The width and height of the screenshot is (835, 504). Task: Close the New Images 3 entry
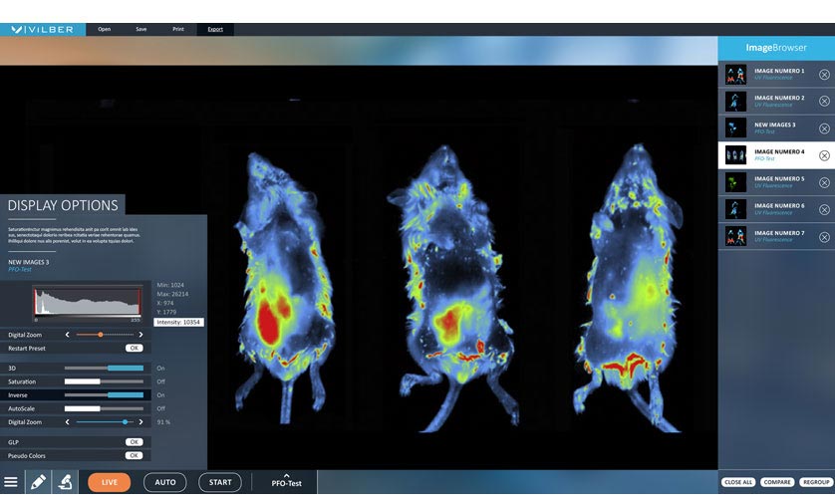click(x=824, y=128)
